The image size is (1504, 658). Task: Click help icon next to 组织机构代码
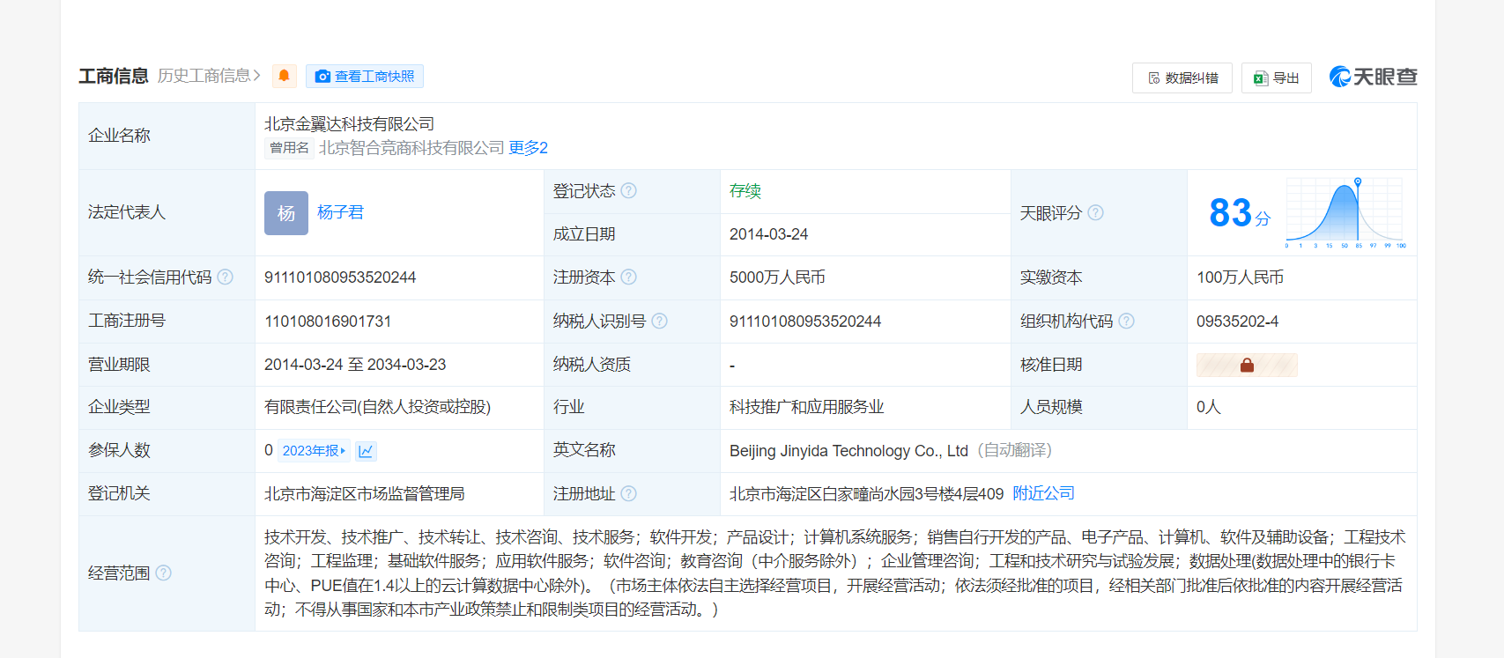(1126, 321)
